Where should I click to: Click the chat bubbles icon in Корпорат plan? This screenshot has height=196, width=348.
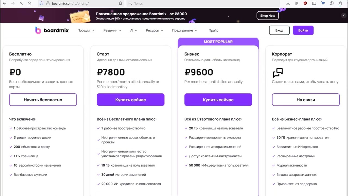point(278,73)
